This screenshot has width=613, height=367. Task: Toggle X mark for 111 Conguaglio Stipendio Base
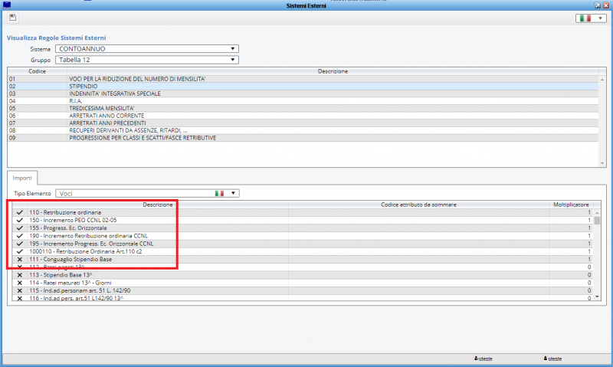point(20,259)
